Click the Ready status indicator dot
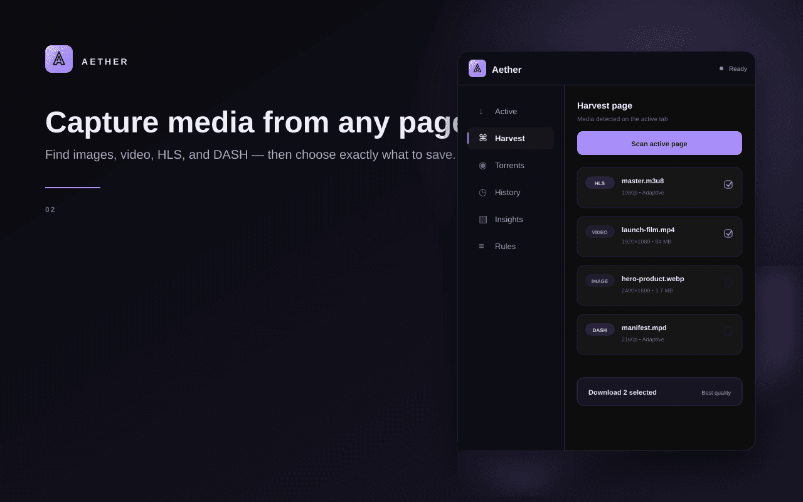 [x=721, y=68]
